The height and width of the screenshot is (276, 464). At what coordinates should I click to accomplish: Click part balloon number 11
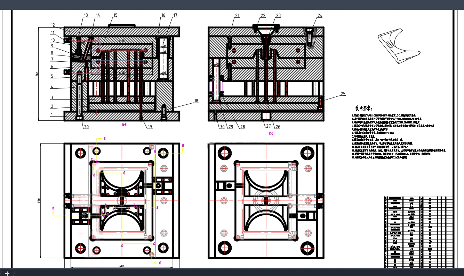coord(53,33)
